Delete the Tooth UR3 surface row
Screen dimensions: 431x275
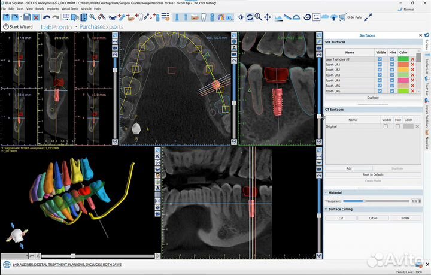412,75
